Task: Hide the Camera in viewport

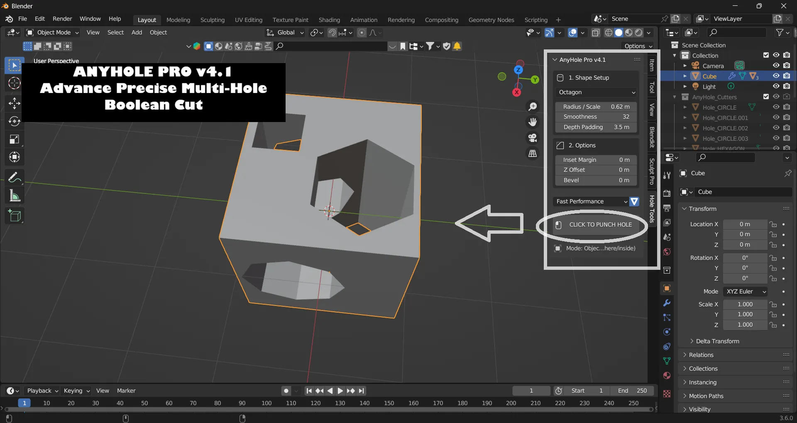Action: 776,66
